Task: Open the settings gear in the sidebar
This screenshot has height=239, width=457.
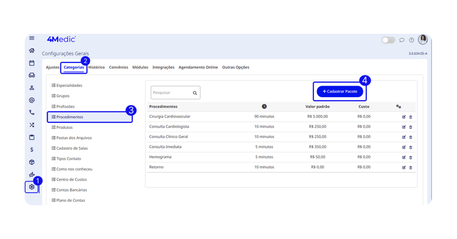Action: (32, 187)
